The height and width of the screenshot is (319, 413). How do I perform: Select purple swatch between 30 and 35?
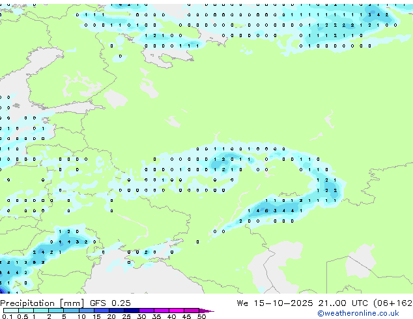[147, 311]
